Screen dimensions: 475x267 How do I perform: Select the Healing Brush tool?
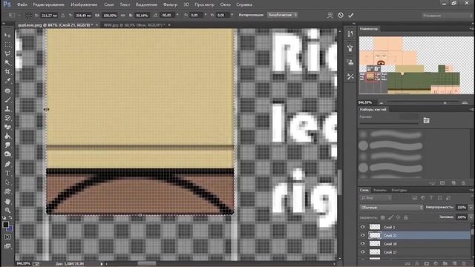[7, 90]
